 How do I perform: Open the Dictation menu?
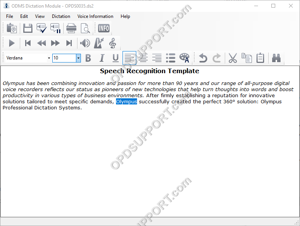point(61,16)
